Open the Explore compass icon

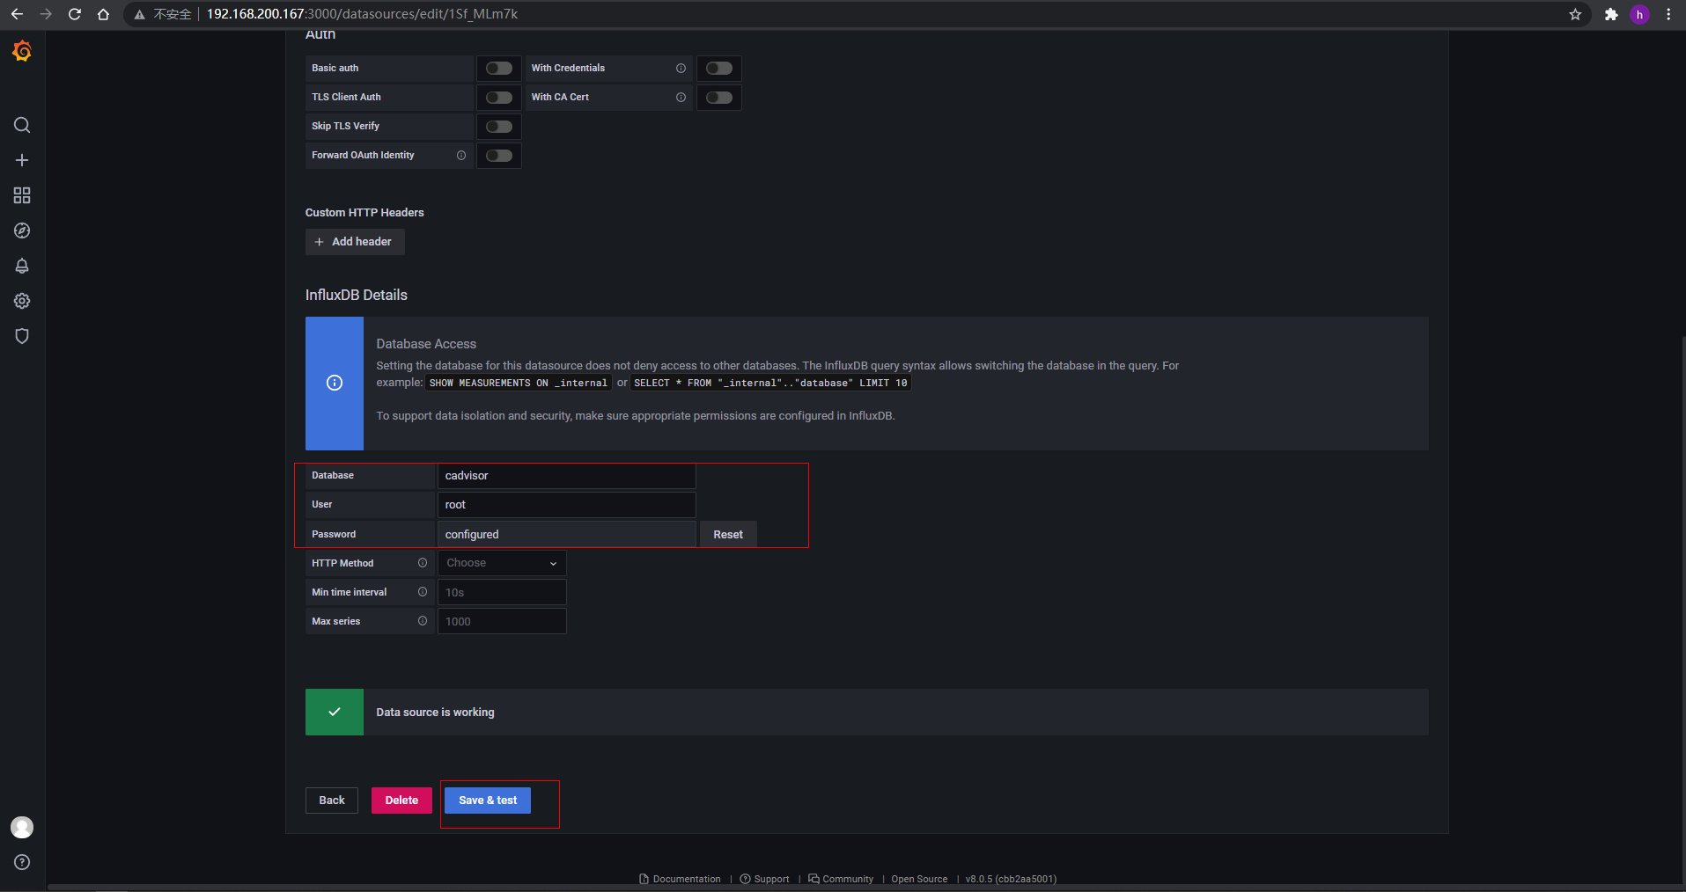[x=22, y=230]
